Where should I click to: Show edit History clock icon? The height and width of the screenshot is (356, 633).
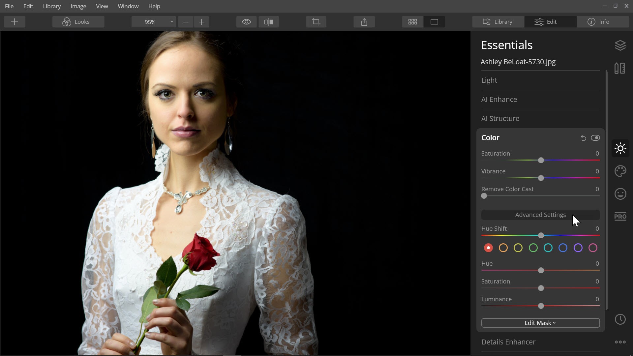(x=620, y=319)
